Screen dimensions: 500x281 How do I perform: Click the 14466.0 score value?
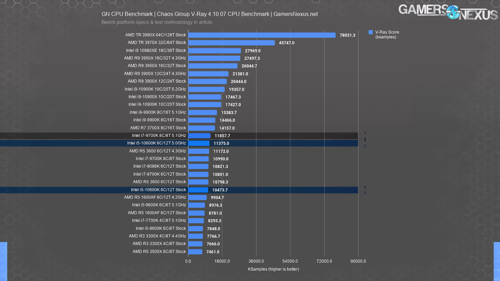point(227,120)
